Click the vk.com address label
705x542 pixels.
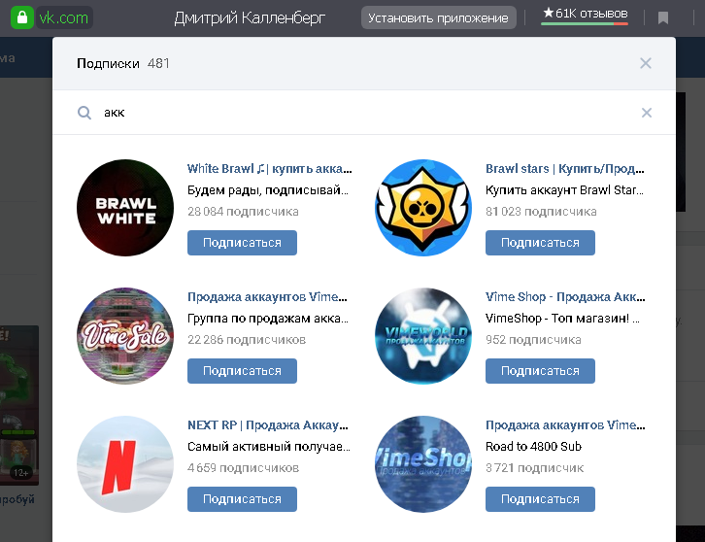coord(64,18)
